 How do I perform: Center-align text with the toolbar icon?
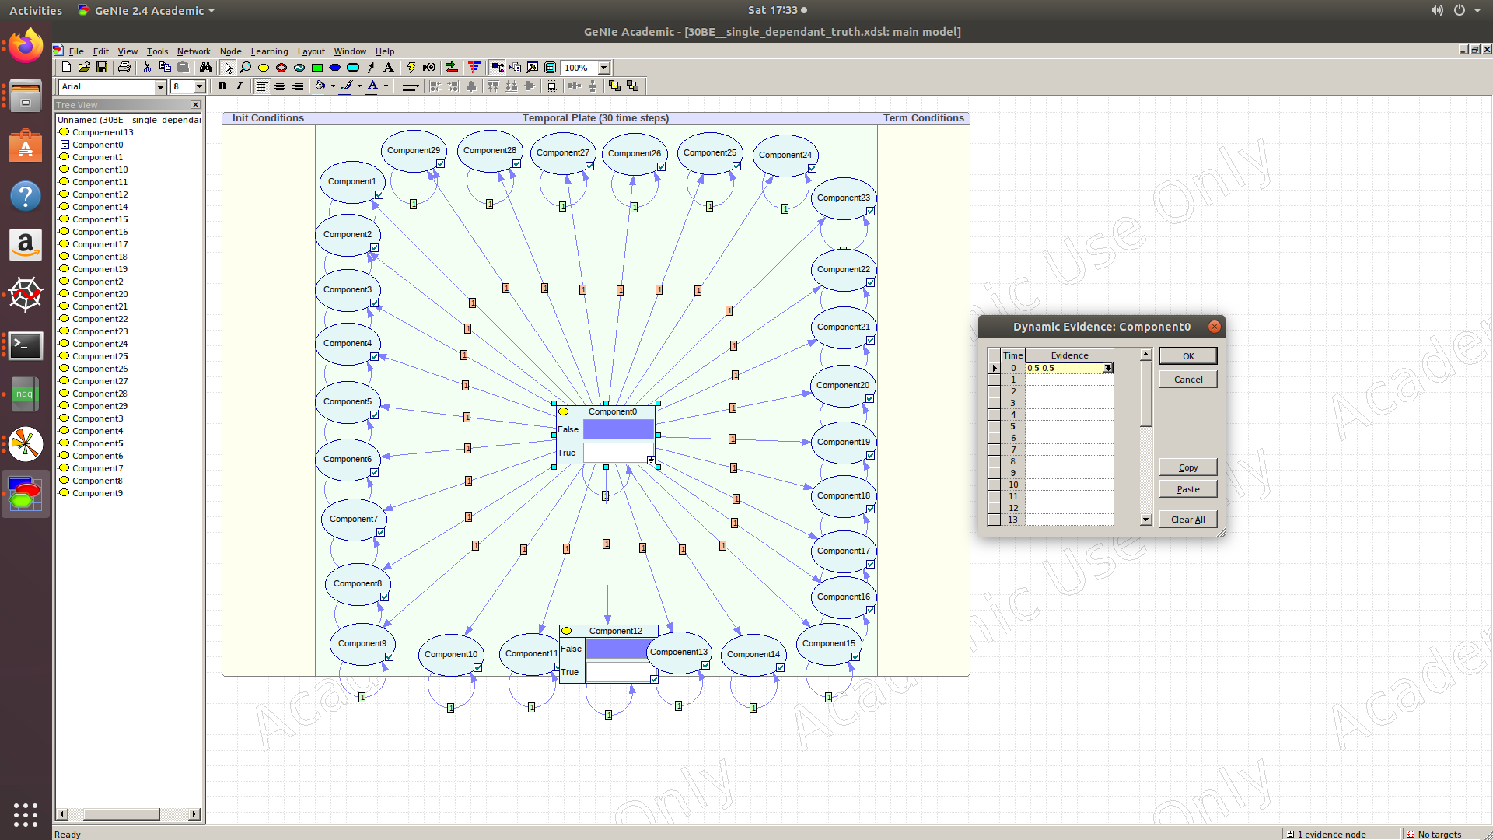280,86
